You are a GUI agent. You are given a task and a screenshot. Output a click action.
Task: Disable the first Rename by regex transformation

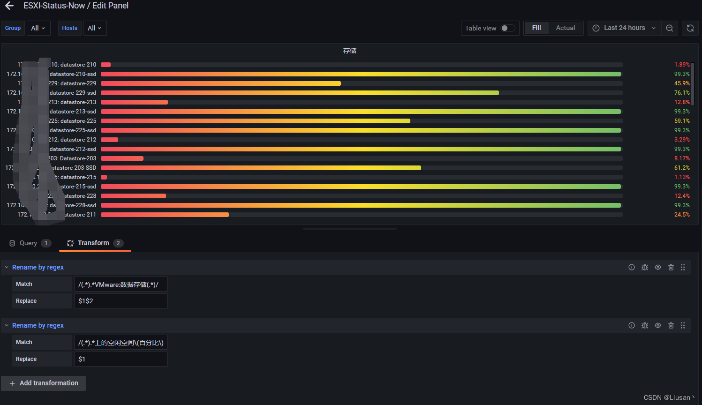(x=658, y=267)
